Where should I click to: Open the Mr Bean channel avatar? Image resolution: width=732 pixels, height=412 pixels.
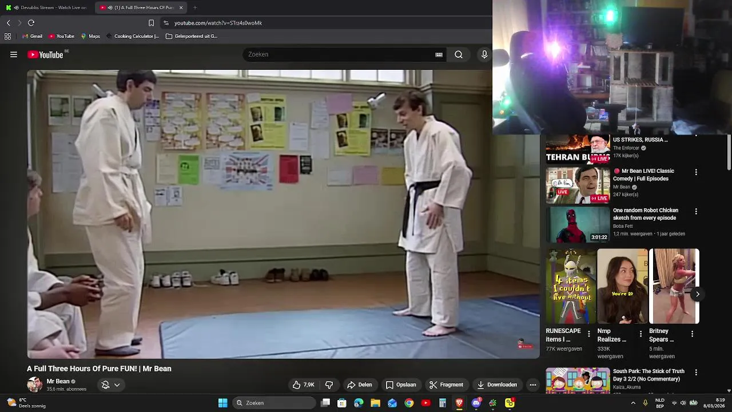(x=34, y=385)
